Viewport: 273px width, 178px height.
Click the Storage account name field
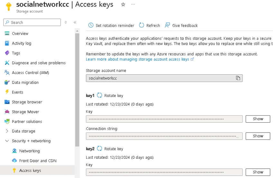[x=164, y=78]
